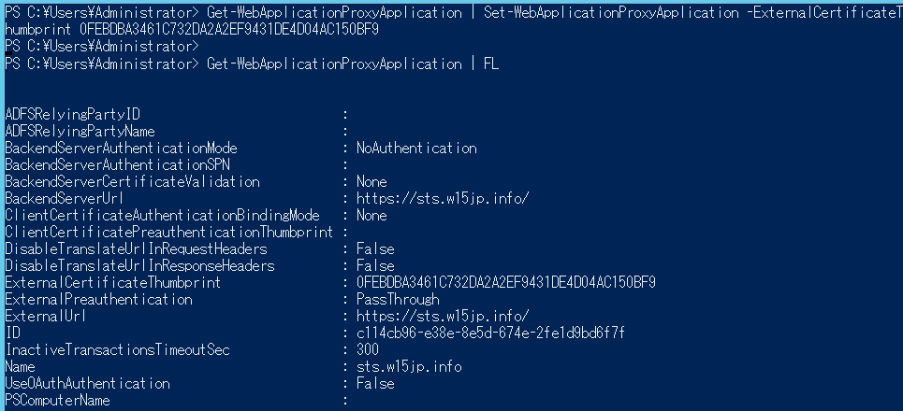This screenshot has height=411, width=903.
Task: Click the ADFSRelyingPartyID property label
Action: (x=73, y=114)
